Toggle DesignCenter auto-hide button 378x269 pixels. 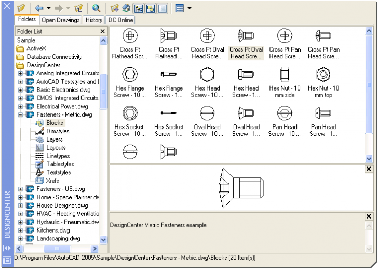pos(7,248)
